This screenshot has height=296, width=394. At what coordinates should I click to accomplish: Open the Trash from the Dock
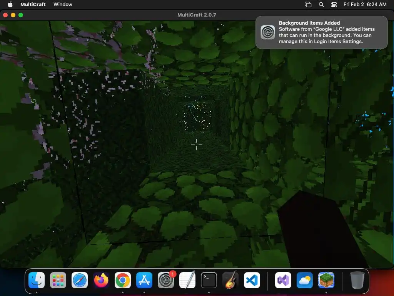click(x=357, y=280)
